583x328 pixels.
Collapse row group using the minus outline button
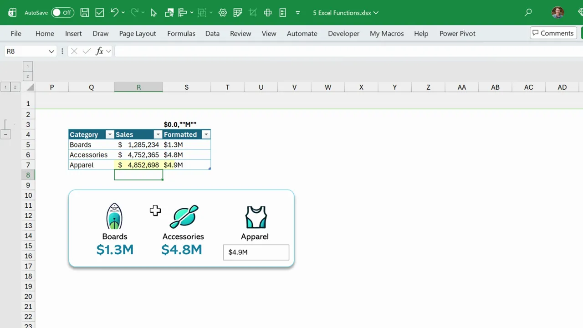pos(5,134)
